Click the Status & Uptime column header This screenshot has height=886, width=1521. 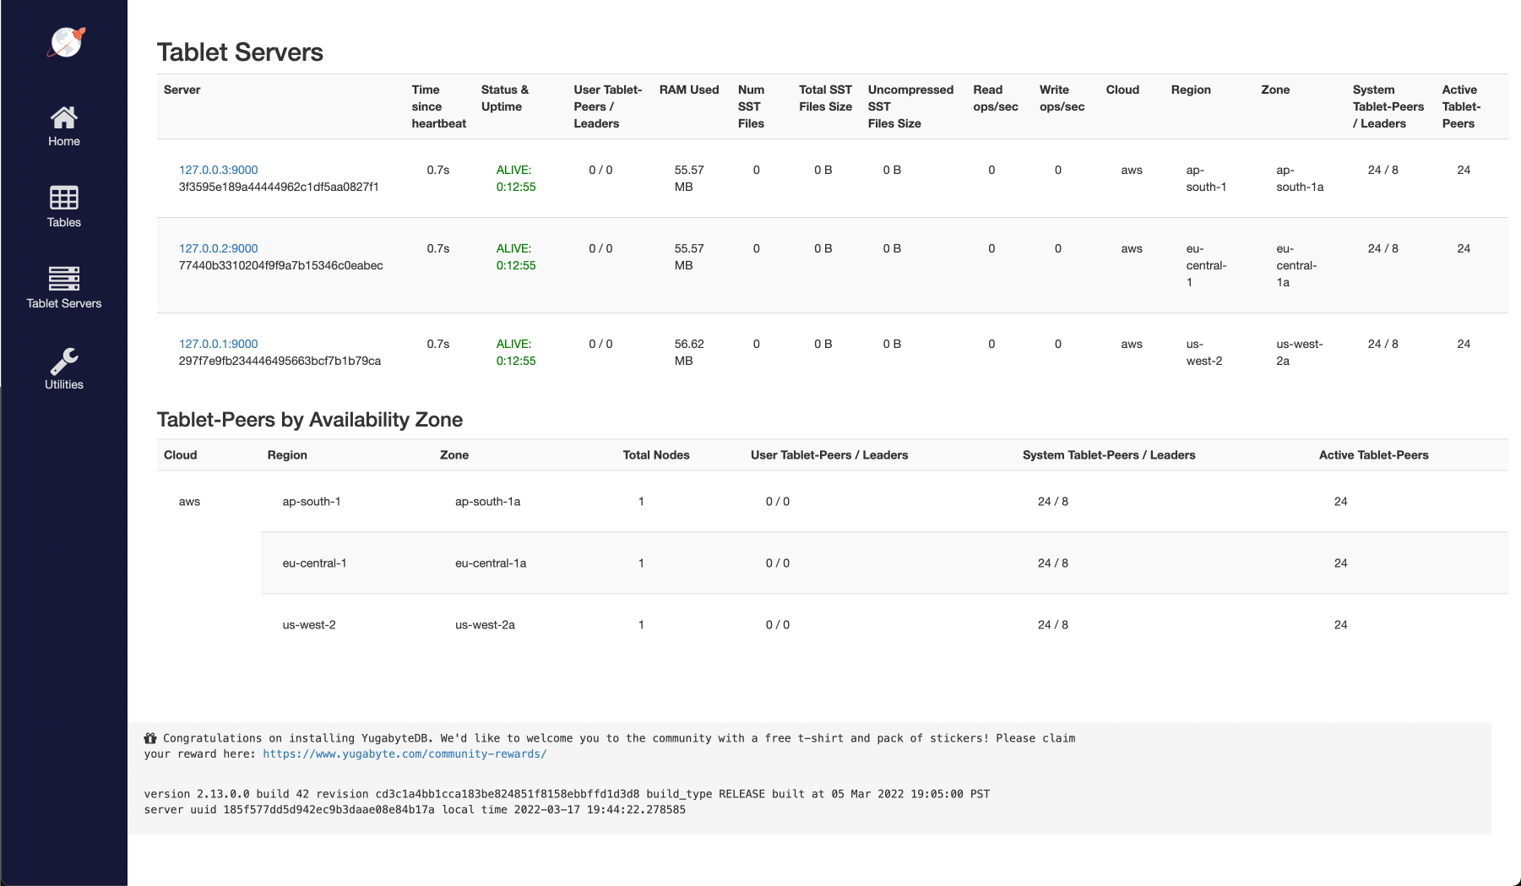pos(504,98)
